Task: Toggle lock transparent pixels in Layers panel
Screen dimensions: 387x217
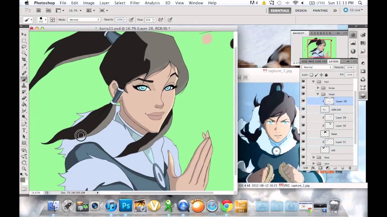Action: click(x=311, y=75)
